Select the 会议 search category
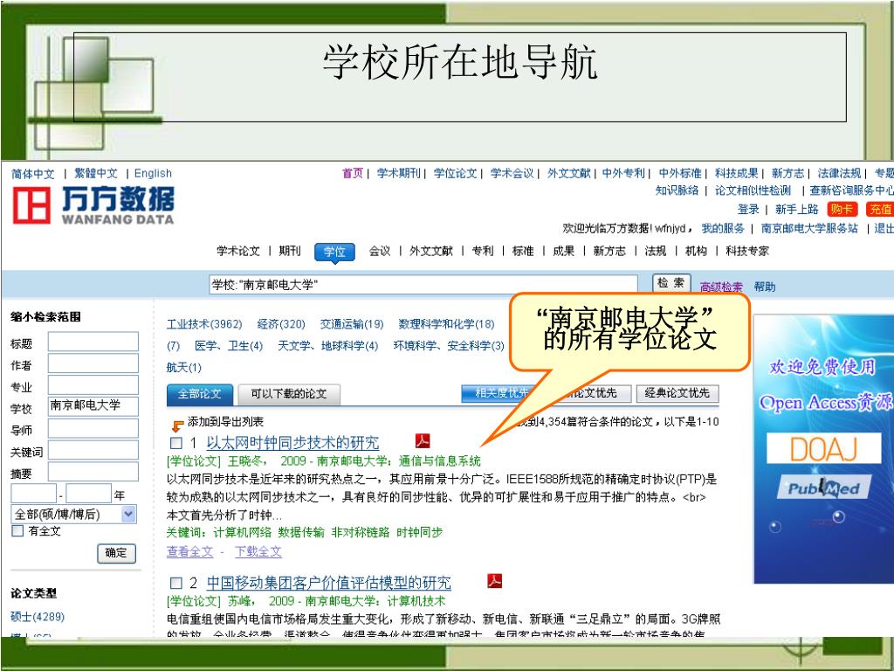894x671 pixels. [x=380, y=251]
